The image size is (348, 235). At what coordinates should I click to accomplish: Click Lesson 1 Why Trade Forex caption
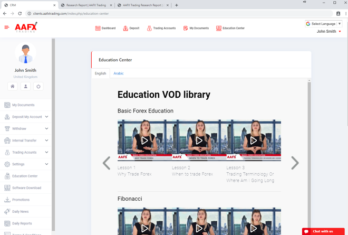(134, 171)
